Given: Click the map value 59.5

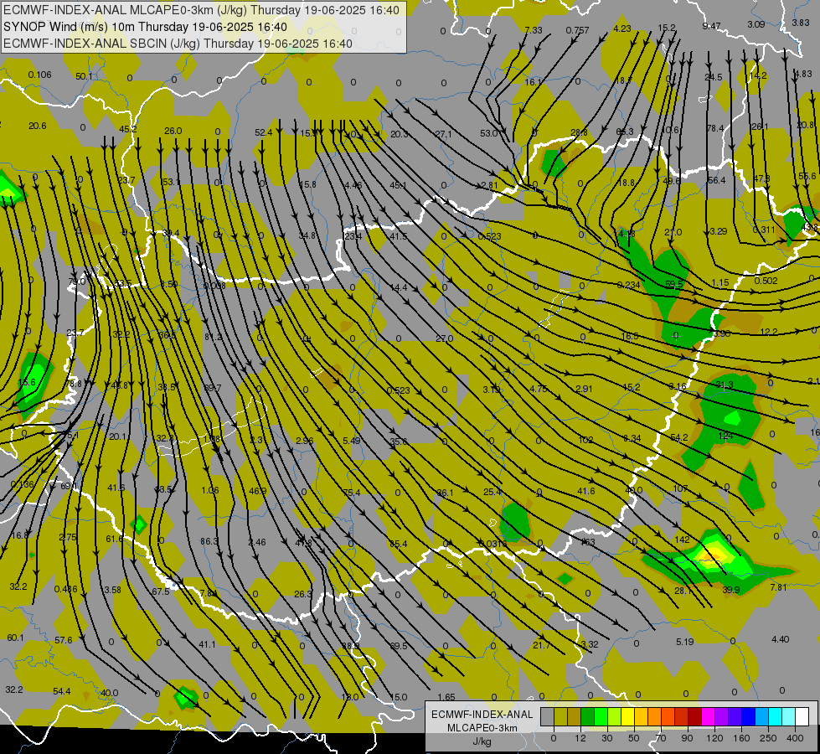Looking at the screenshot, I should [674, 284].
